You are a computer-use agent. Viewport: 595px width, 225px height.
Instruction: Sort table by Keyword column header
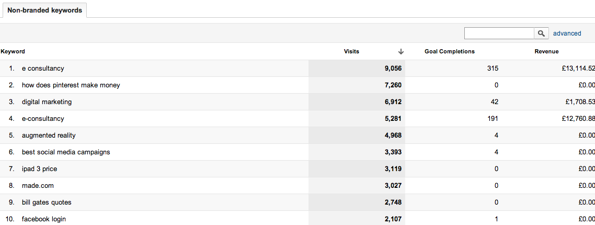pos(13,51)
